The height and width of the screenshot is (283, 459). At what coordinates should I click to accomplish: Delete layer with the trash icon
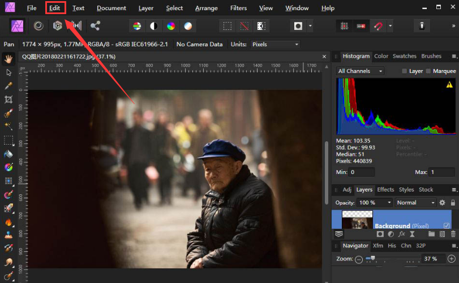[x=453, y=233]
